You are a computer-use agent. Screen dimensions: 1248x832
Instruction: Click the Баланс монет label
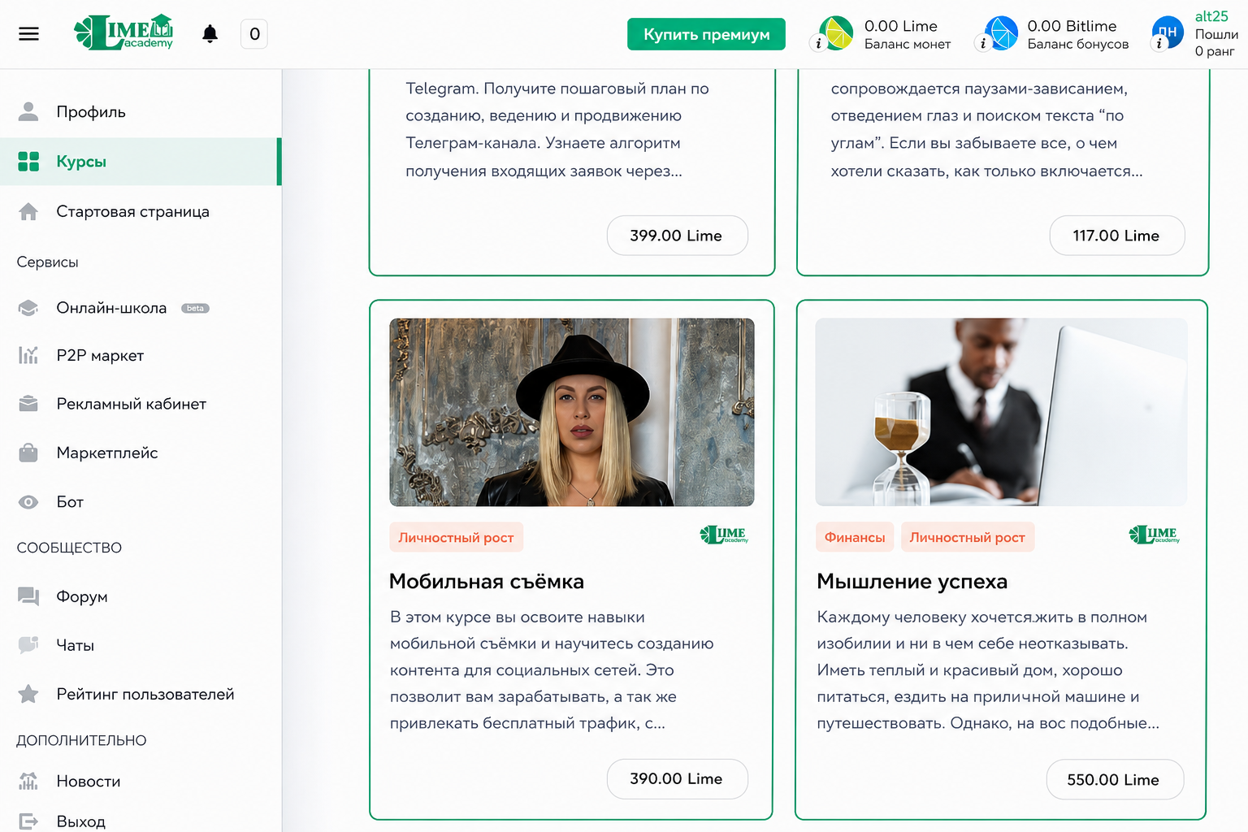point(908,45)
